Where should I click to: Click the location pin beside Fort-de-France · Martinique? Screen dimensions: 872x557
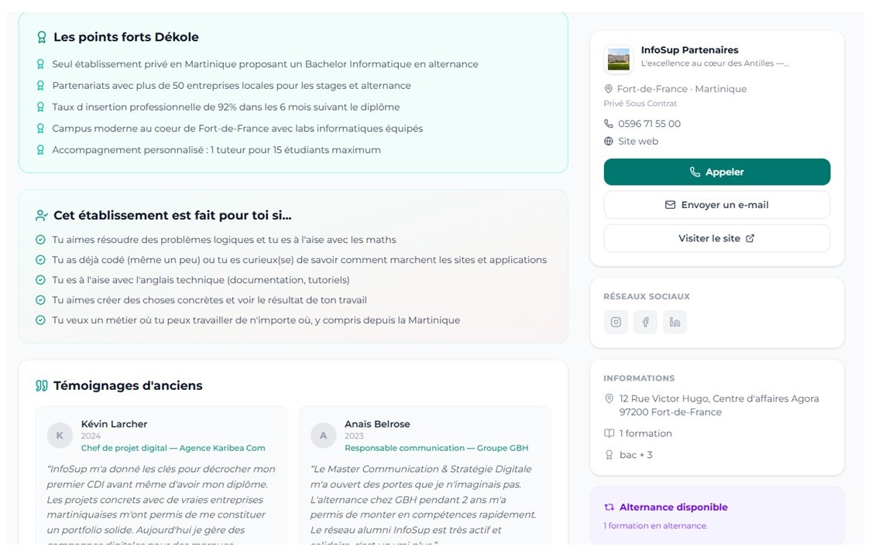pos(609,89)
